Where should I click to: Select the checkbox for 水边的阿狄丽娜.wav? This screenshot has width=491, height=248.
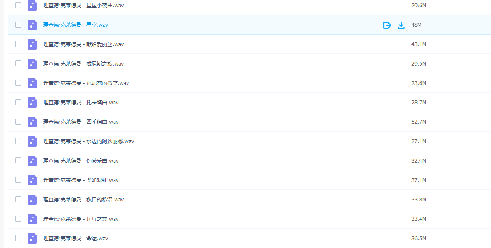pos(18,141)
